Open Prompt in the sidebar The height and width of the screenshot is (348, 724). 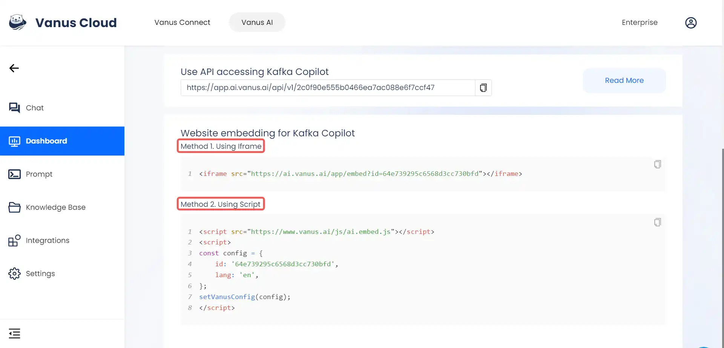[62, 174]
